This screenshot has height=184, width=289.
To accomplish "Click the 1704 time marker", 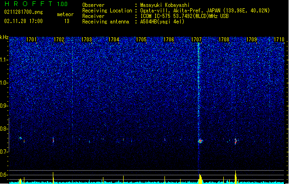I will point(114,40).
